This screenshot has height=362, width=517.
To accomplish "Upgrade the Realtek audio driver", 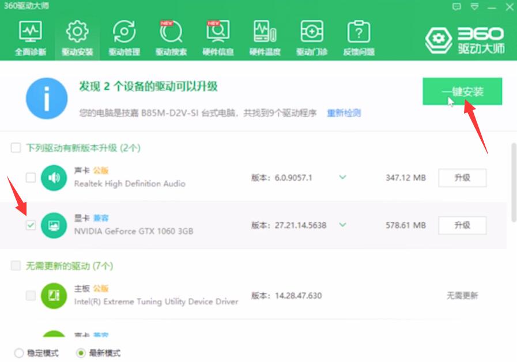I will pyautogui.click(x=463, y=178).
